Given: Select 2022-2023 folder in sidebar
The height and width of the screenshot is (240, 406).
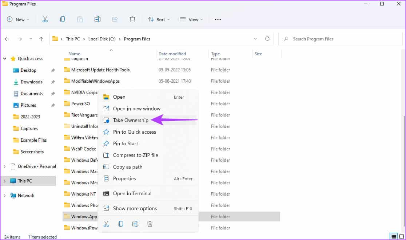Looking at the screenshot, I should tap(30, 117).
